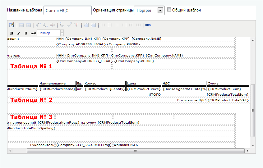Click the table cell properties icon
Image resolution: width=263 pixels, height=168 pixels.
pyautogui.click(x=28, y=25)
